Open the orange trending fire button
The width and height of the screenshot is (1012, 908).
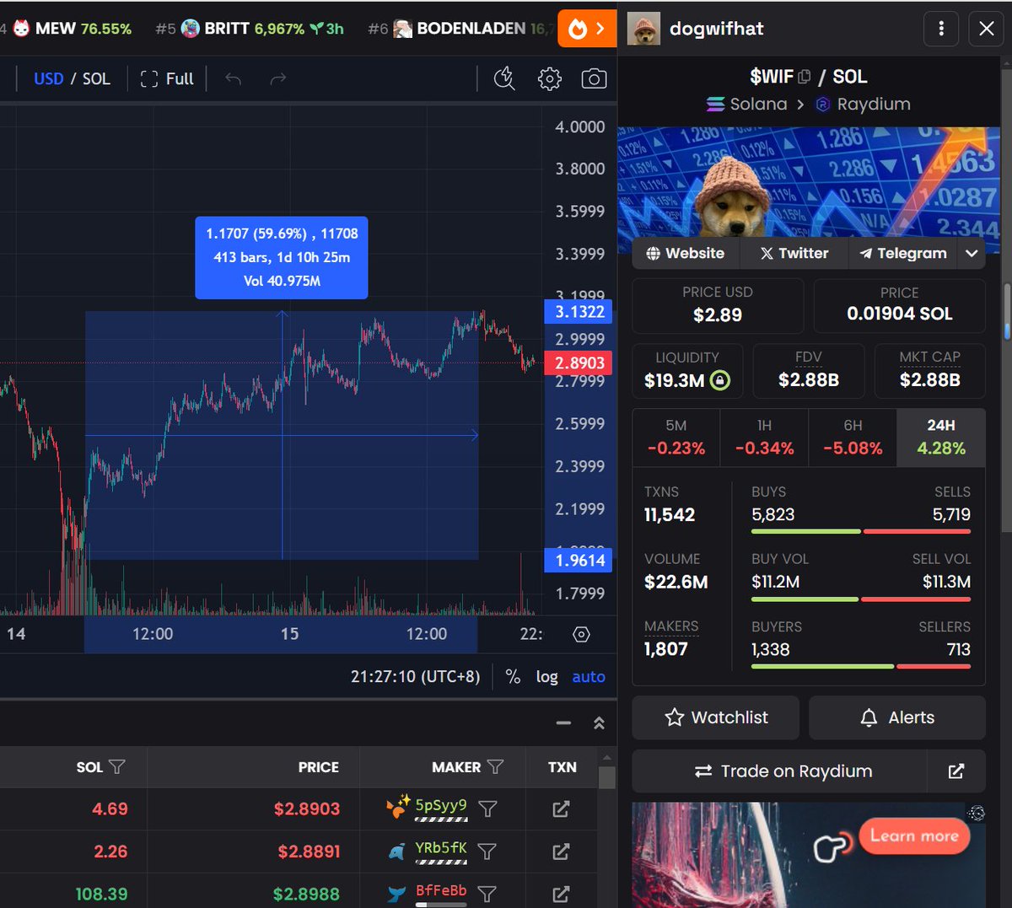pyautogui.click(x=588, y=29)
